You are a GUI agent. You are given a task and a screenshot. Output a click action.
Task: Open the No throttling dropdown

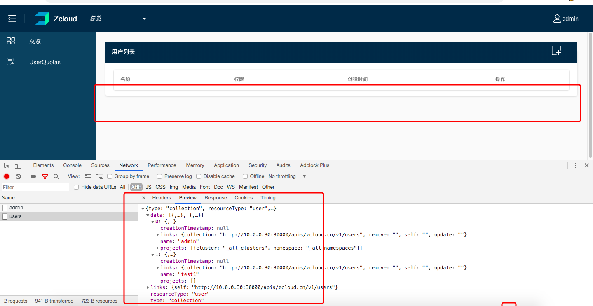[x=287, y=176]
